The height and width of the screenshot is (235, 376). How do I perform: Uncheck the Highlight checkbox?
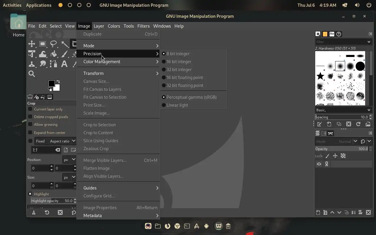pos(30,194)
